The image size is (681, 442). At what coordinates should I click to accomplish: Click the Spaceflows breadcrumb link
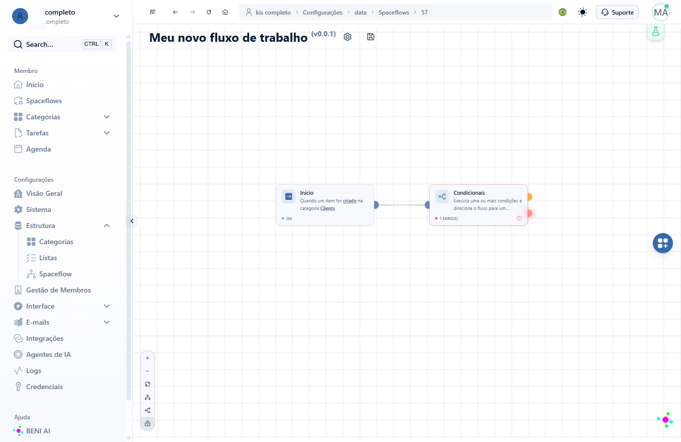click(x=393, y=12)
